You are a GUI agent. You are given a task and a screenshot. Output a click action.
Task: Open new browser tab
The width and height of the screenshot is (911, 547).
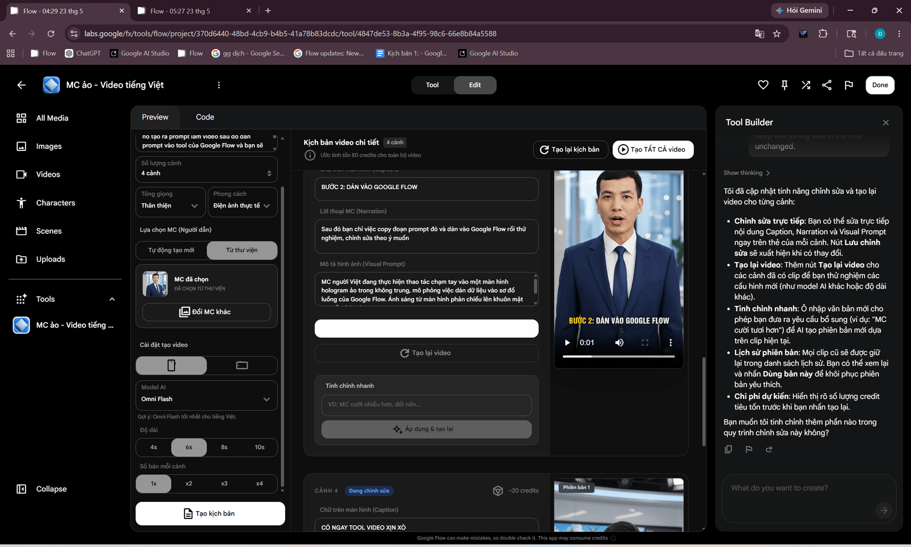click(268, 11)
